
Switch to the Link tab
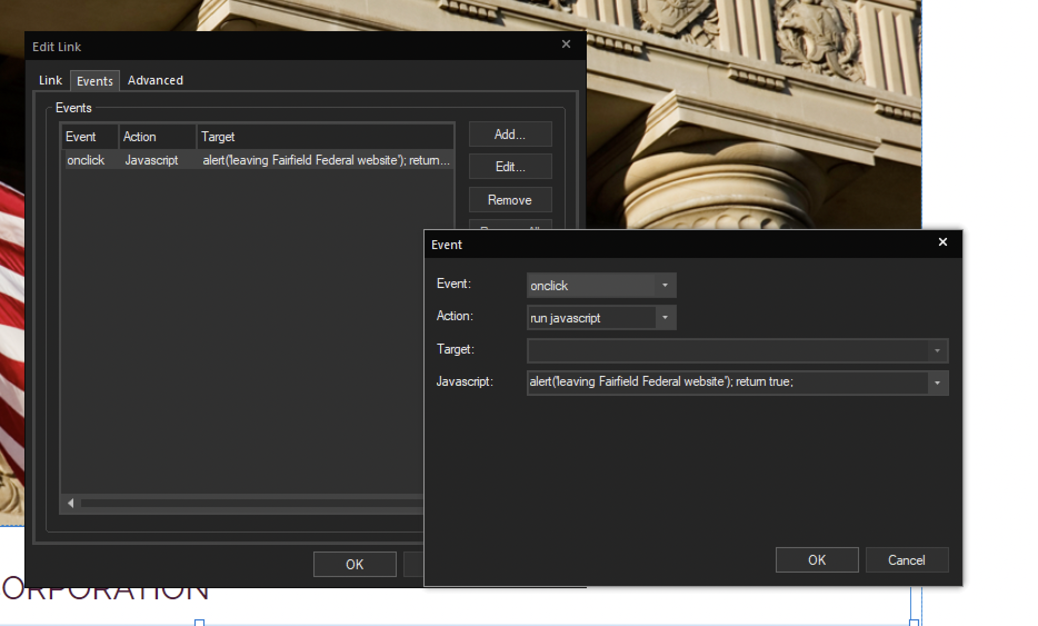[x=50, y=80]
